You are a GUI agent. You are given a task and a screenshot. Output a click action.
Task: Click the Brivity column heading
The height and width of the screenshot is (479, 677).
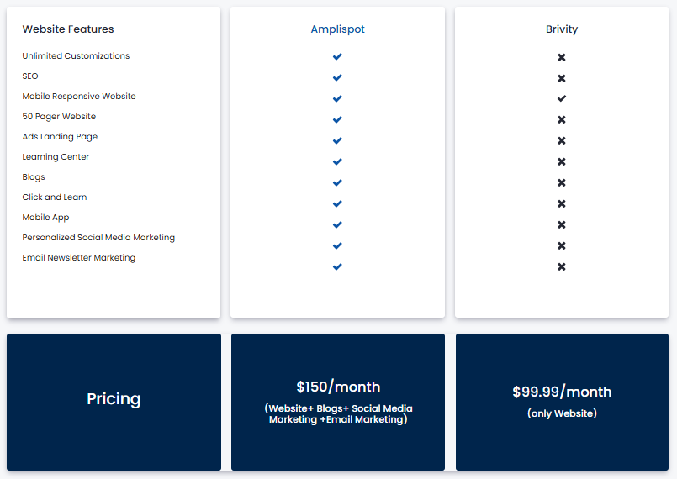click(x=561, y=29)
